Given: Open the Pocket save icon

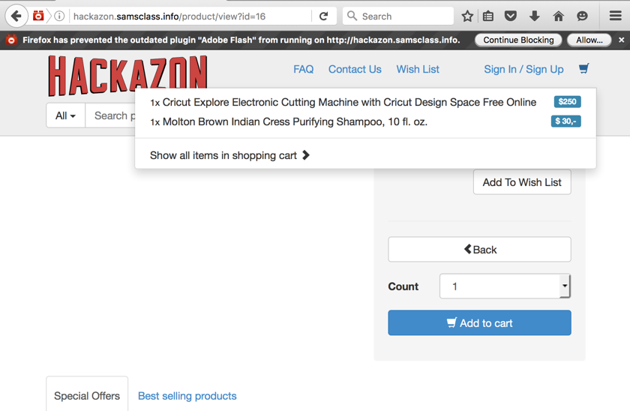Looking at the screenshot, I should tap(511, 16).
